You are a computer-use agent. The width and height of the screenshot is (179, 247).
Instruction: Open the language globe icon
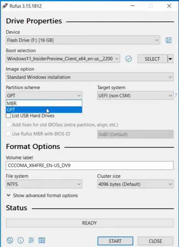[x=10, y=241]
